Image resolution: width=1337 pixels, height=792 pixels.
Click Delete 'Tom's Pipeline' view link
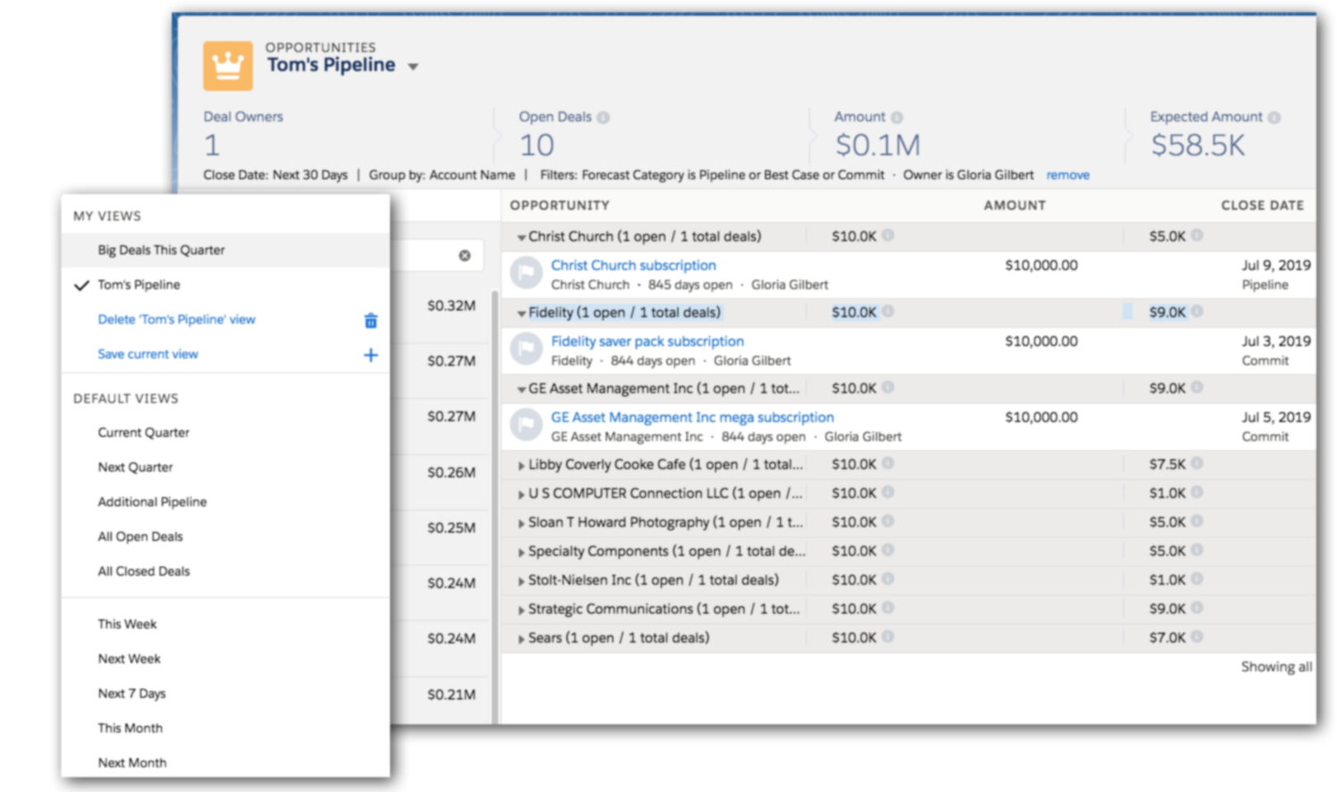point(176,320)
